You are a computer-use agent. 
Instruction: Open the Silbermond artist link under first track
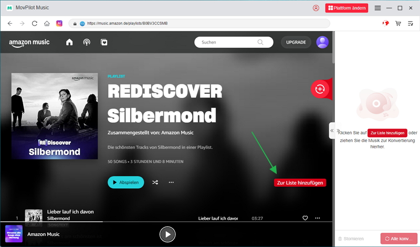(x=58, y=218)
